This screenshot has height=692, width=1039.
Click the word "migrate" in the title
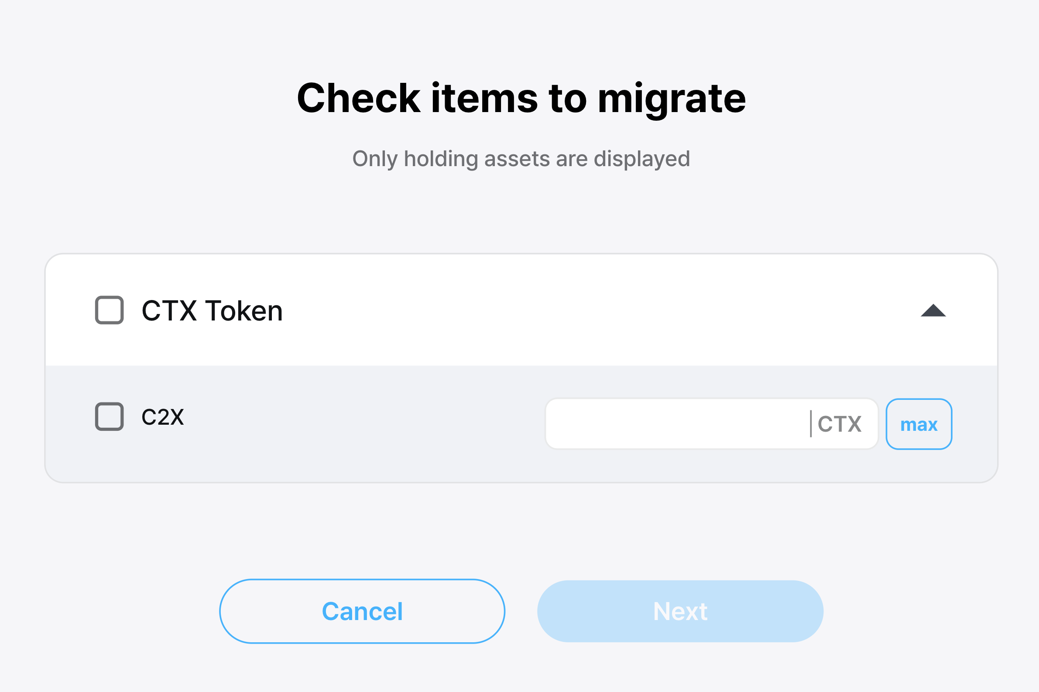click(x=671, y=99)
